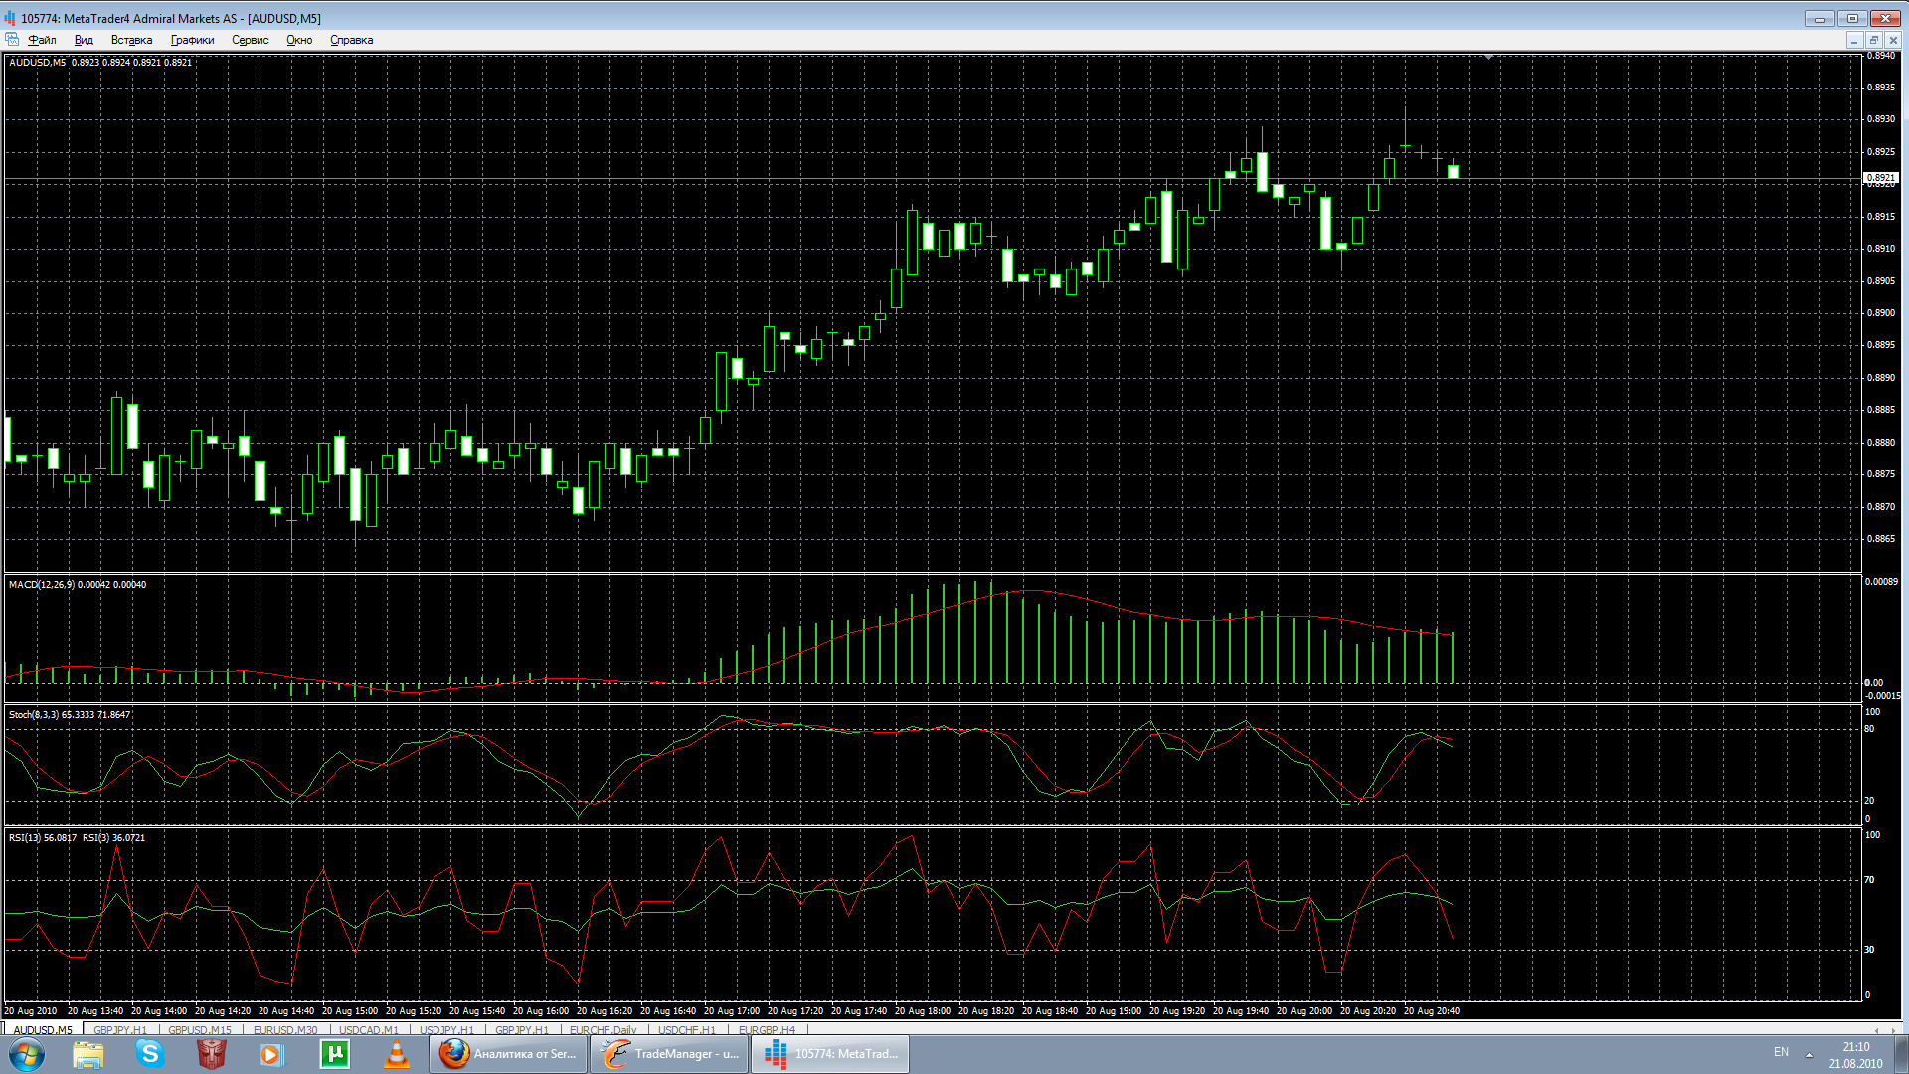
Task: Switch to the GBPUSD,M15 chart tab
Action: click(199, 1030)
